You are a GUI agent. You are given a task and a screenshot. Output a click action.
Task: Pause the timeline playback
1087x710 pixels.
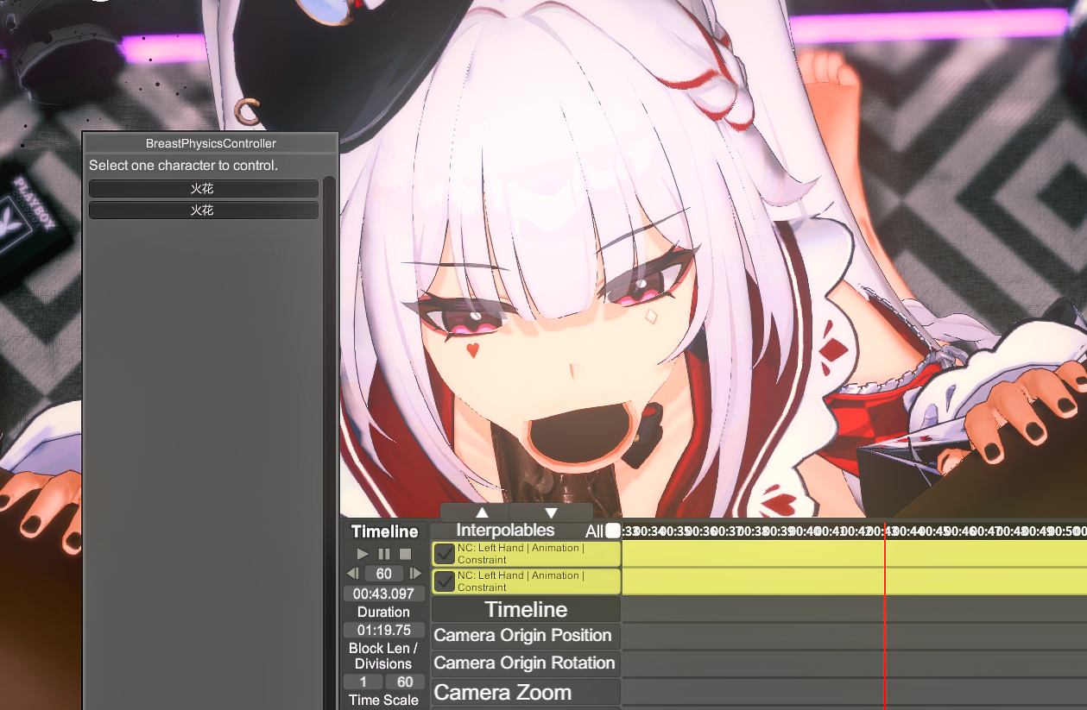[384, 554]
